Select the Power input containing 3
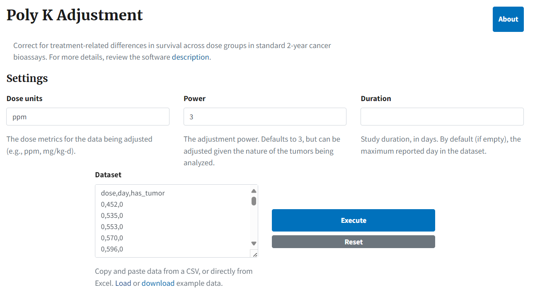Screen dimensions: 540x292 click(x=265, y=117)
